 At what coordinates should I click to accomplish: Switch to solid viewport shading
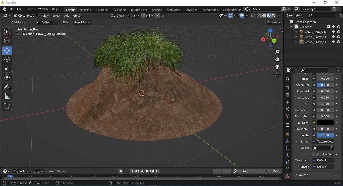pos(264,16)
